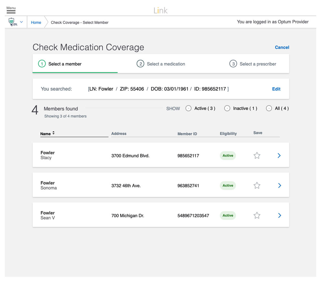This screenshot has height=281, width=321.
Task: Open Sean V Fowler row chevron
Action: 279,215
